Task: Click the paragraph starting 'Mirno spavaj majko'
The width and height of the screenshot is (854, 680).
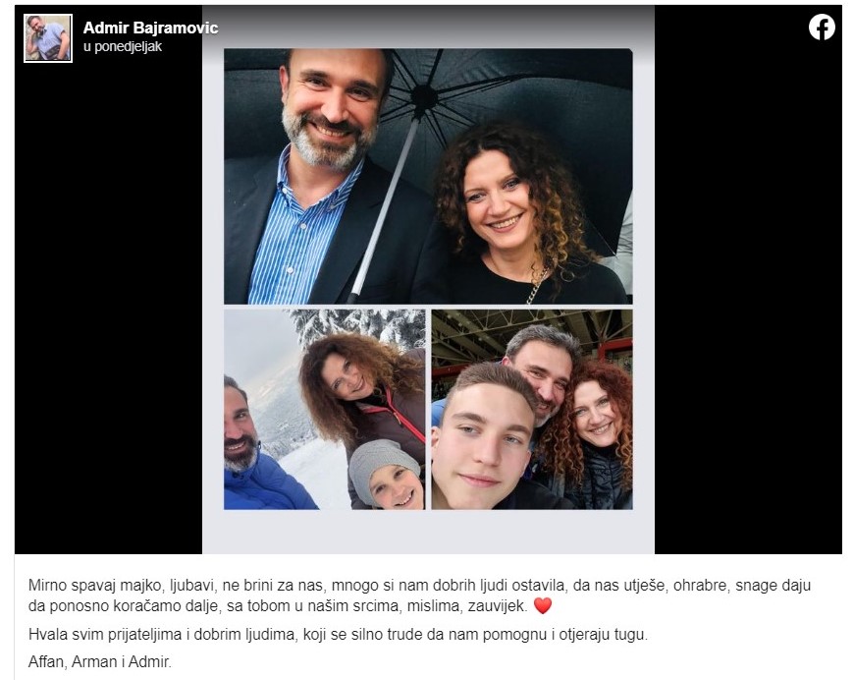Action: (x=419, y=595)
